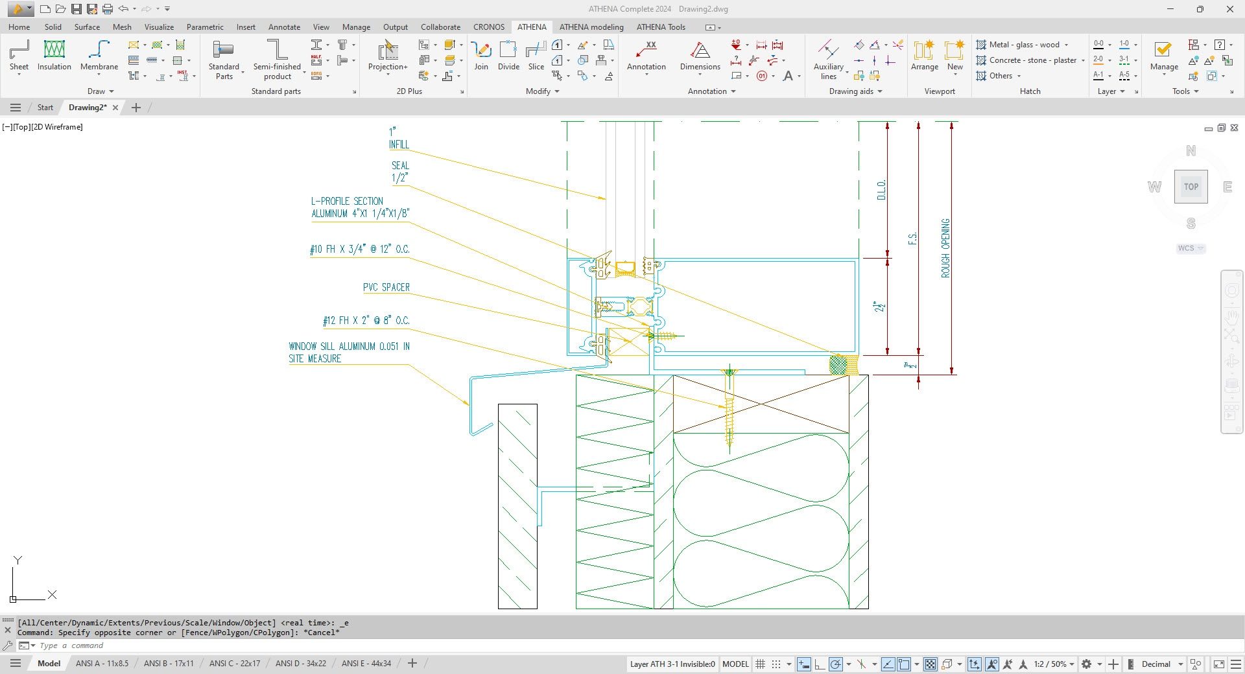1245x674 pixels.
Task: Open new drawing tab with plus button
Action: tap(136, 108)
